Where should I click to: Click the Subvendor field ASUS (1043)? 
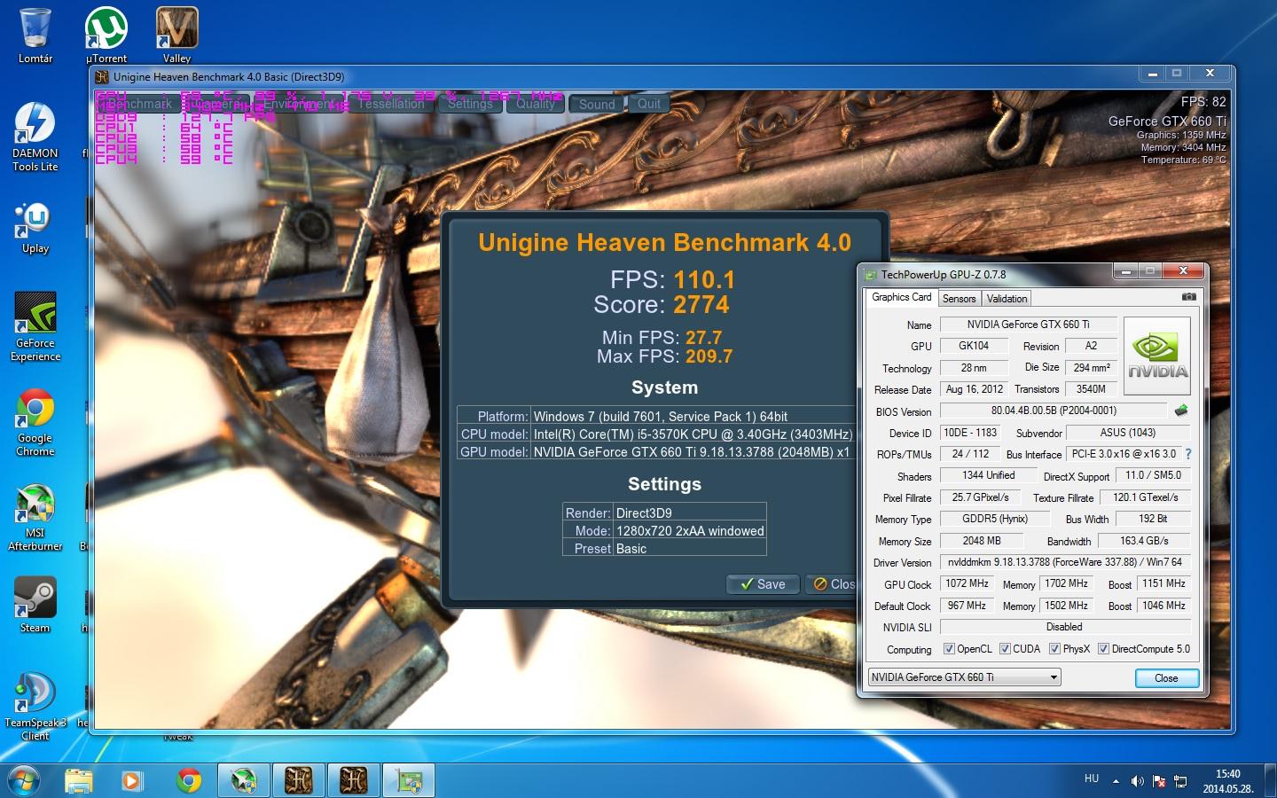(x=1128, y=433)
